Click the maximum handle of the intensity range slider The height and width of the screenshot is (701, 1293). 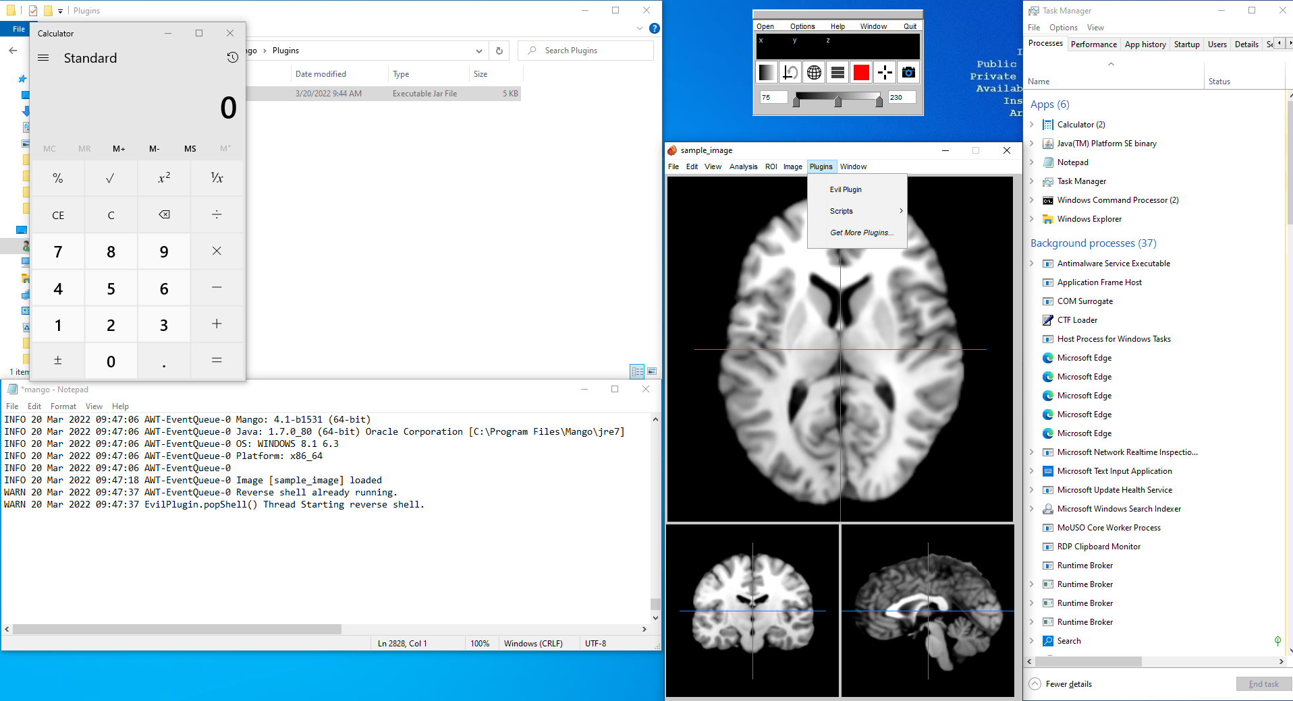(x=879, y=102)
